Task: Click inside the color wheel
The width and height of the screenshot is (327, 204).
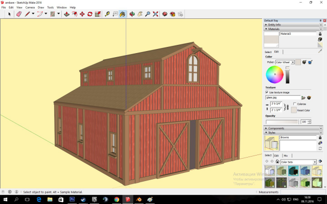Action: [x=275, y=74]
